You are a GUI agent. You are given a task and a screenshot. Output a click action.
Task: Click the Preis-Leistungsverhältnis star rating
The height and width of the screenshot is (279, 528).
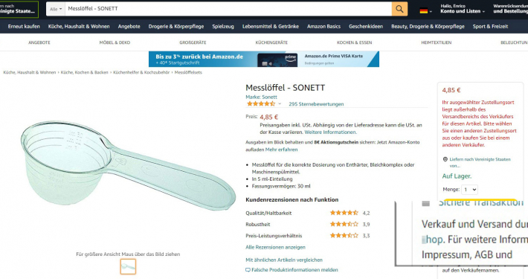344,236
